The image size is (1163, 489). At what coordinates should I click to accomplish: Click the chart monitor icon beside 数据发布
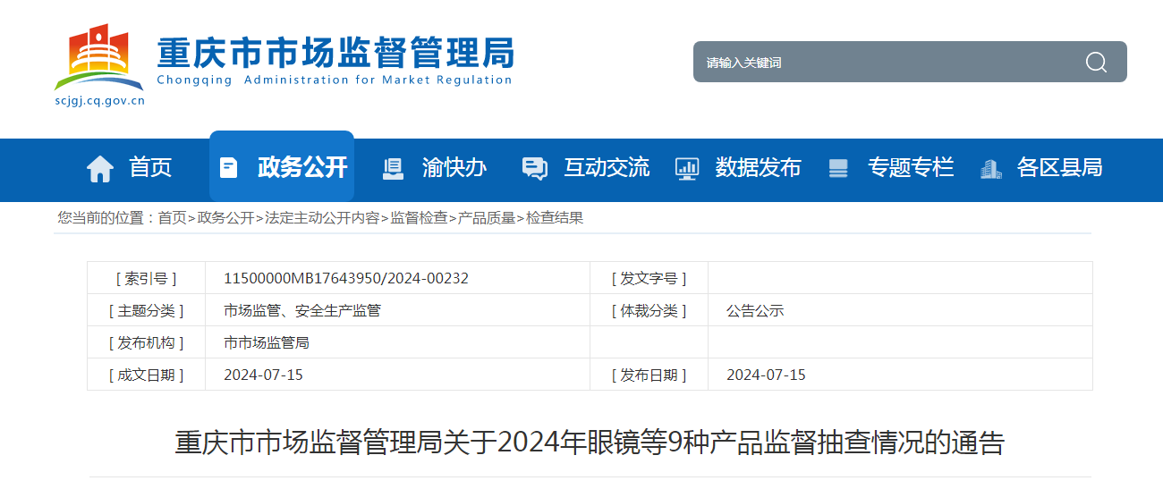[x=687, y=168]
